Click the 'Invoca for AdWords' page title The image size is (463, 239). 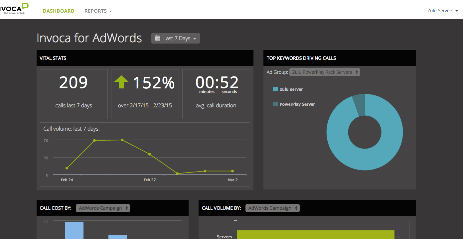[x=89, y=38]
